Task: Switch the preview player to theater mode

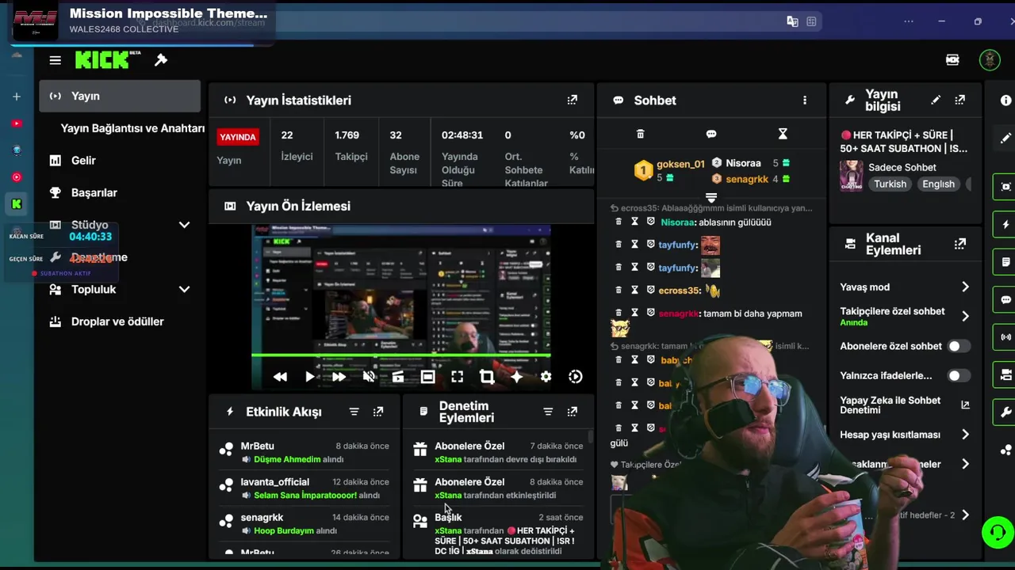Action: [427, 377]
